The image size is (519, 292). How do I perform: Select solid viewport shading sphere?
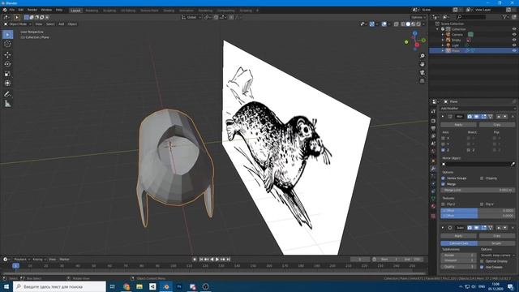408,24
